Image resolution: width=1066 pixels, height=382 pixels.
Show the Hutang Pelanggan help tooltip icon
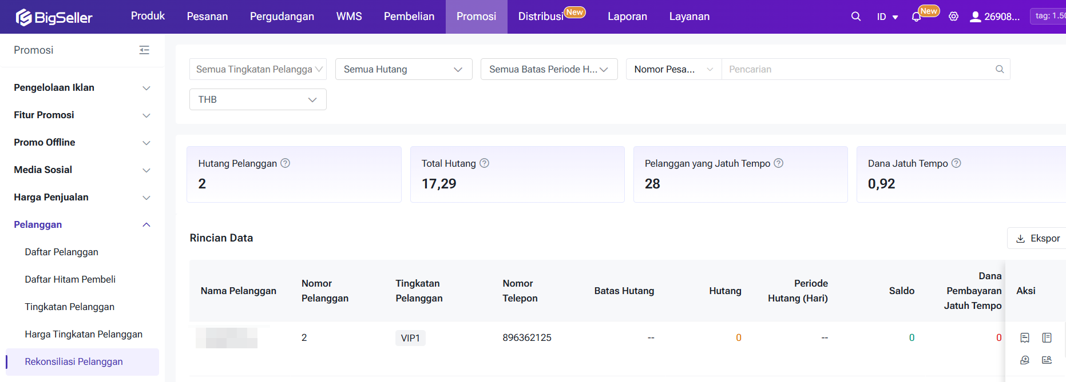pyautogui.click(x=285, y=163)
